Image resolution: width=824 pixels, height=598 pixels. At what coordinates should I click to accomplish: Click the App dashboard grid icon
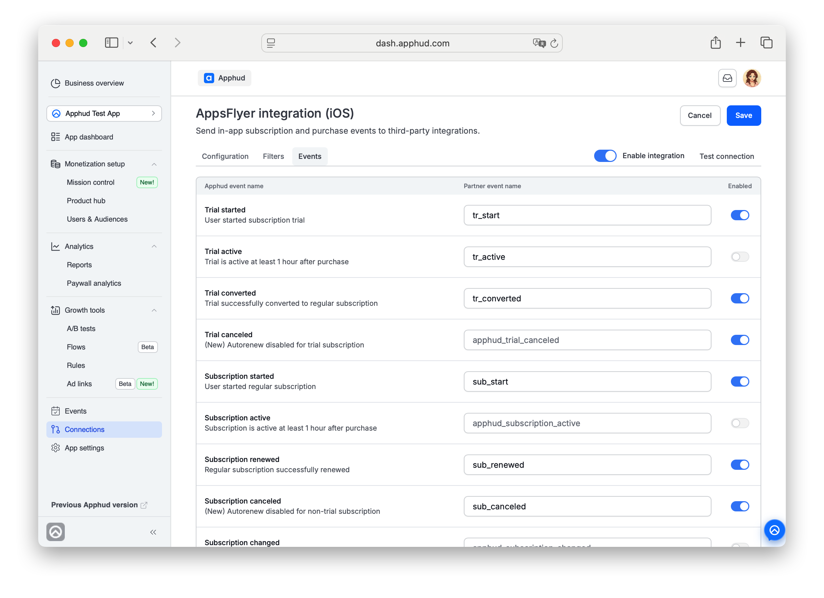click(x=55, y=137)
